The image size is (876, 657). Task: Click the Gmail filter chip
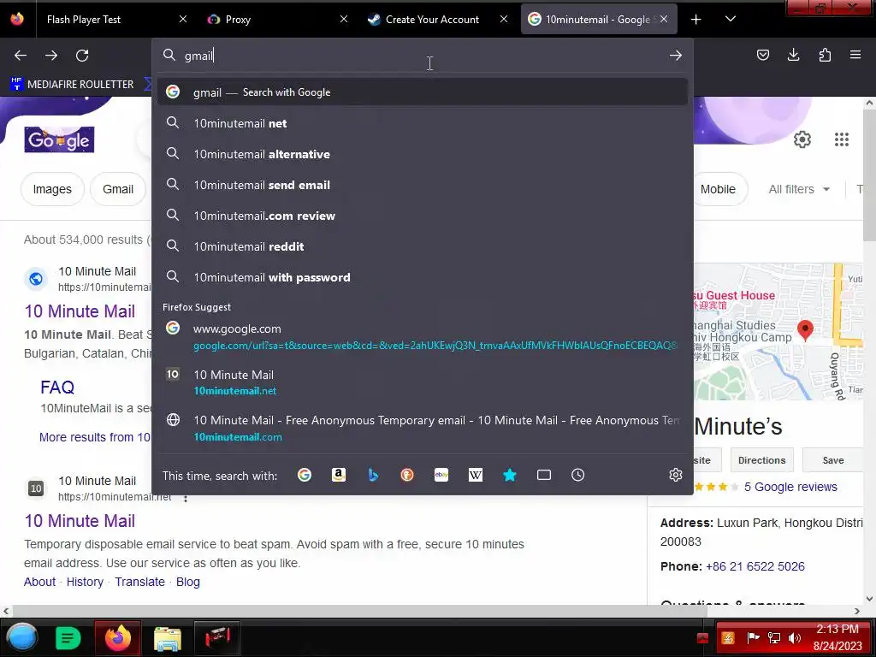[118, 189]
